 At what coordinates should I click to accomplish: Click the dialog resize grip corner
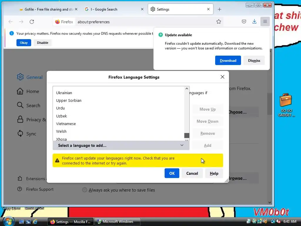227,180
